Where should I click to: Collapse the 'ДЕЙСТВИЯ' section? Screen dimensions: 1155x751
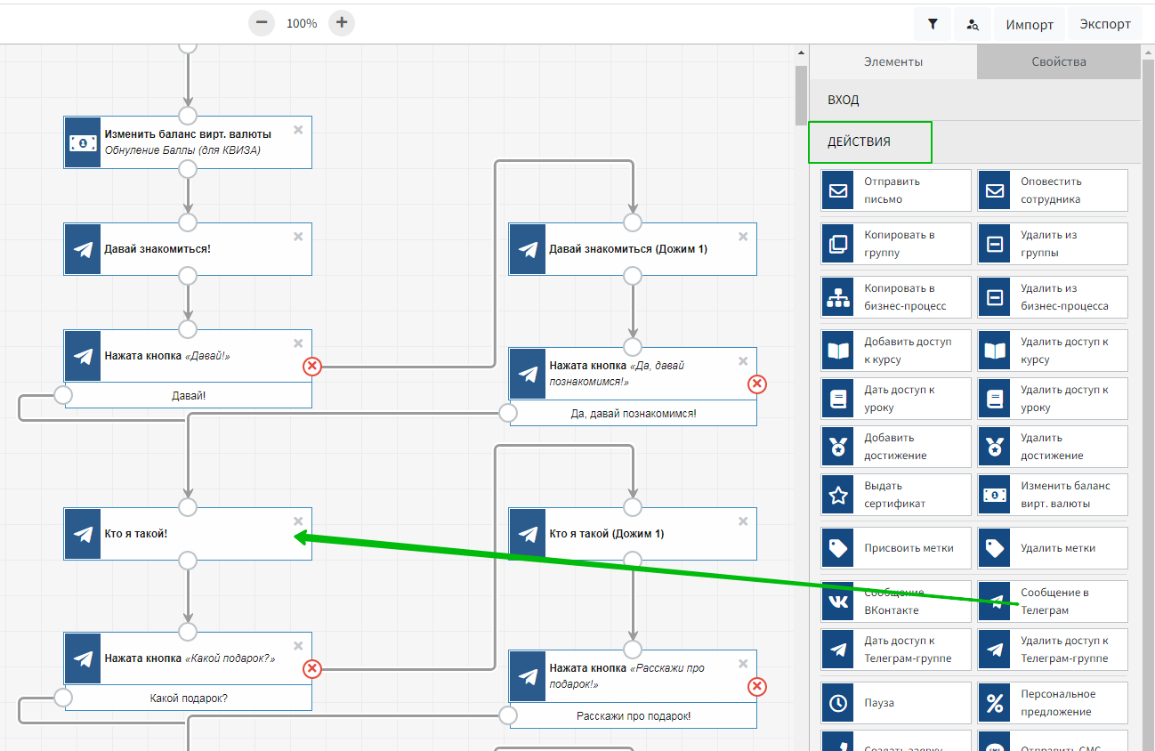point(869,142)
